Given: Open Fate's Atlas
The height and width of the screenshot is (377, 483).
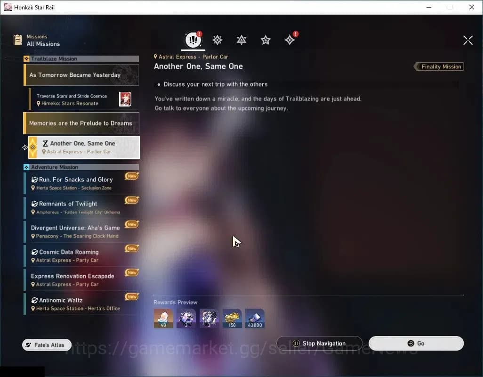Looking at the screenshot, I should click(47, 345).
